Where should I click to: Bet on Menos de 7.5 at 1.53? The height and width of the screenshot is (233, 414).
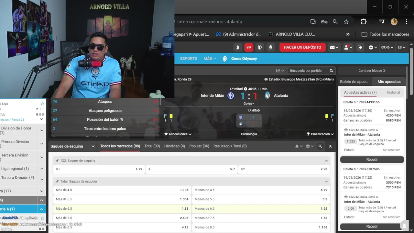pyautogui.click(x=261, y=218)
